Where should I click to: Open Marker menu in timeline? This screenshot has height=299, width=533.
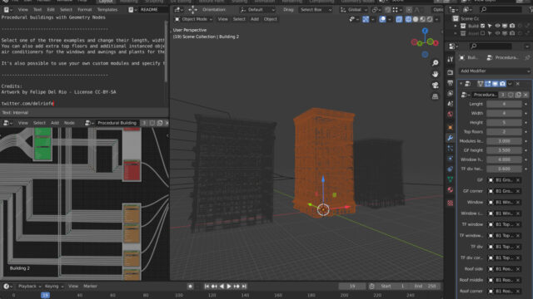[90, 286]
